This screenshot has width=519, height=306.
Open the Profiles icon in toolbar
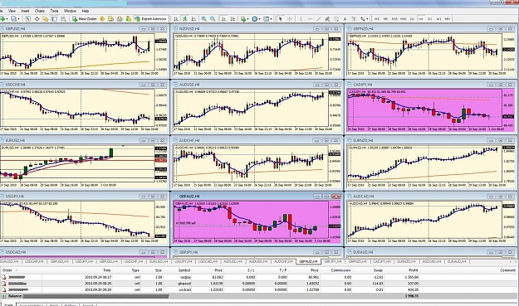click(13, 19)
